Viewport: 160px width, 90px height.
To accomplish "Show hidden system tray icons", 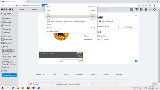I will [132, 88].
